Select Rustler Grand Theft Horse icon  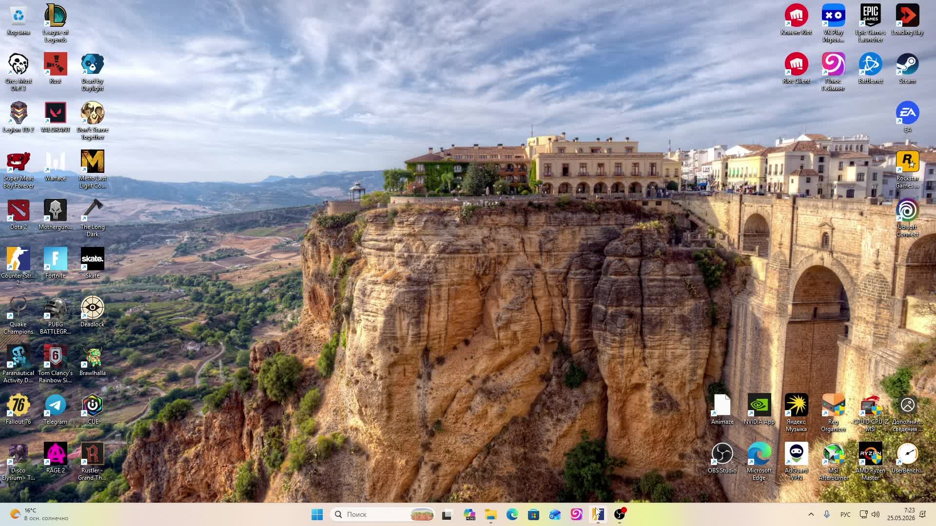pyautogui.click(x=93, y=462)
